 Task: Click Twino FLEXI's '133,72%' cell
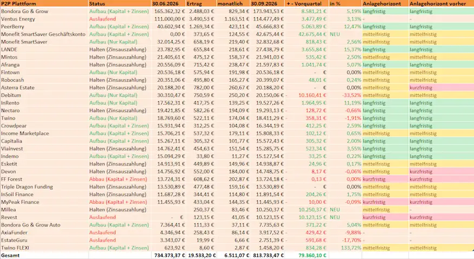(x=346, y=248)
